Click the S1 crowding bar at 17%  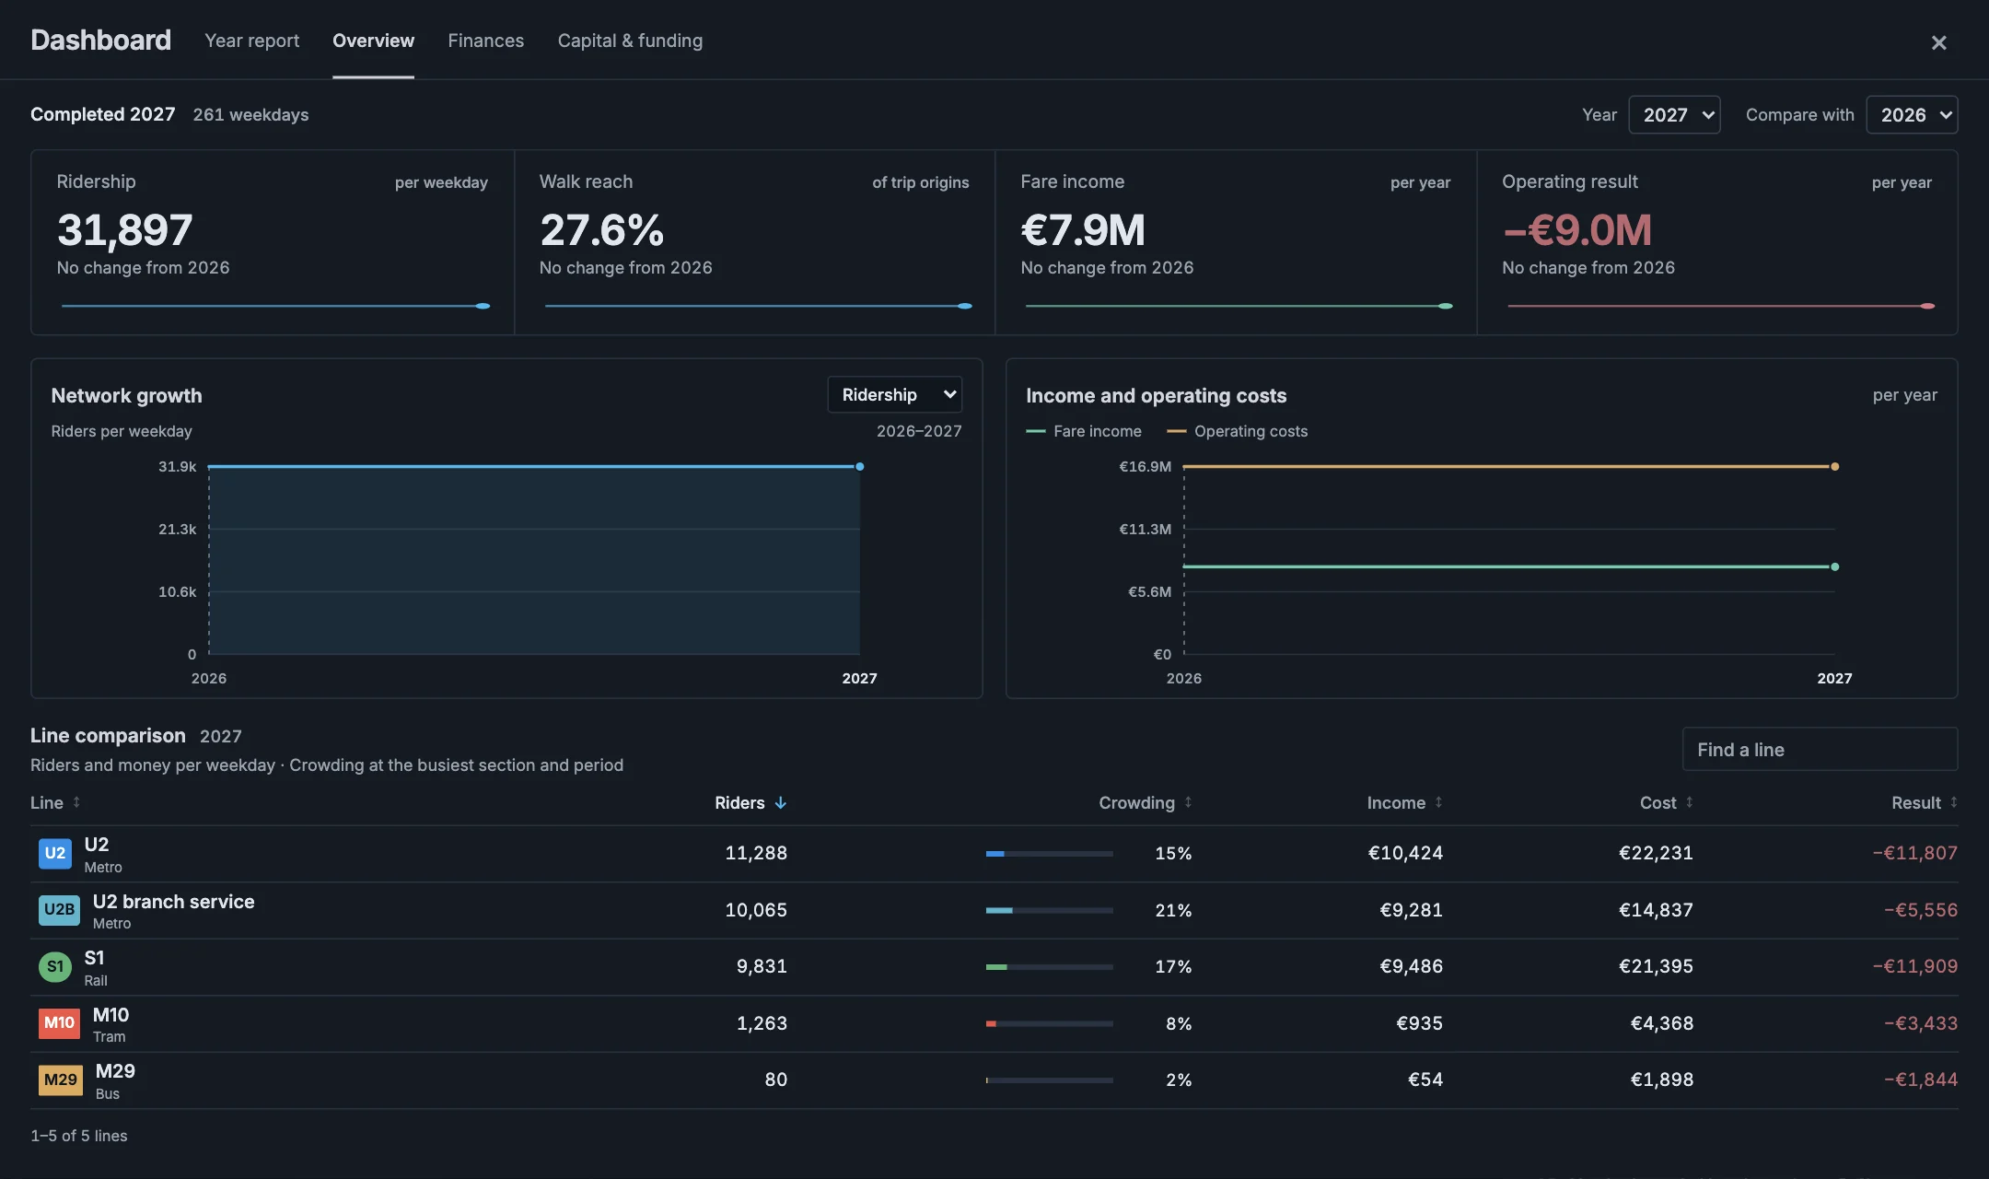coord(1049,967)
